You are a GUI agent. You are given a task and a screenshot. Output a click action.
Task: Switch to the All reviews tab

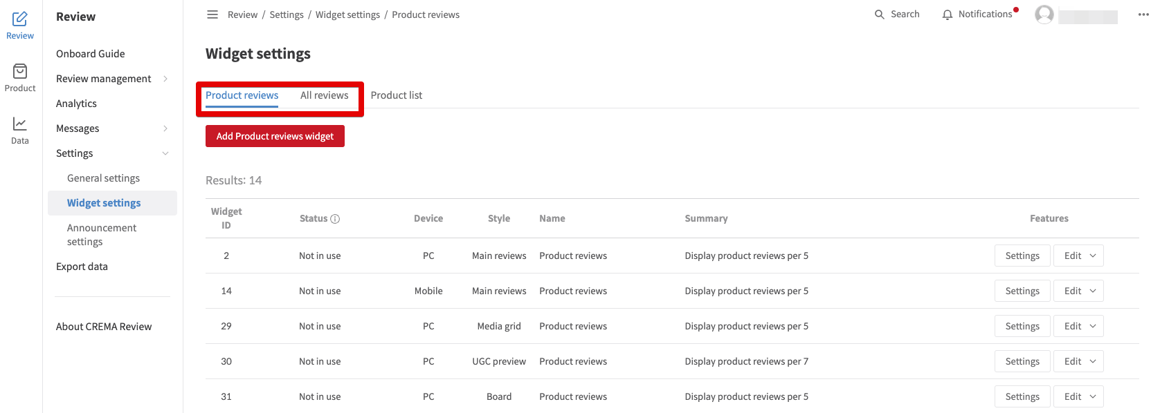pyautogui.click(x=324, y=95)
